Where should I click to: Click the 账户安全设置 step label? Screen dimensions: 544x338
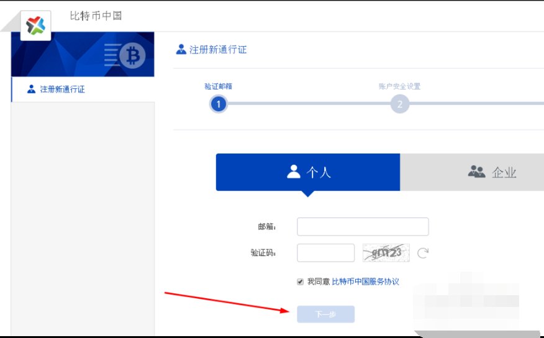pyautogui.click(x=400, y=86)
